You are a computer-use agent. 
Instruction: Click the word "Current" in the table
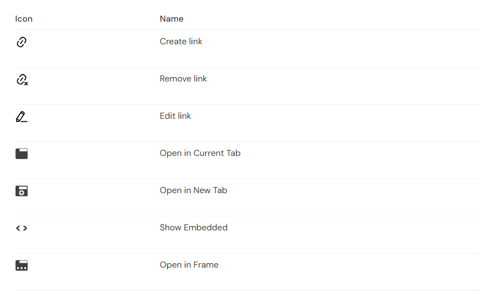coord(209,153)
